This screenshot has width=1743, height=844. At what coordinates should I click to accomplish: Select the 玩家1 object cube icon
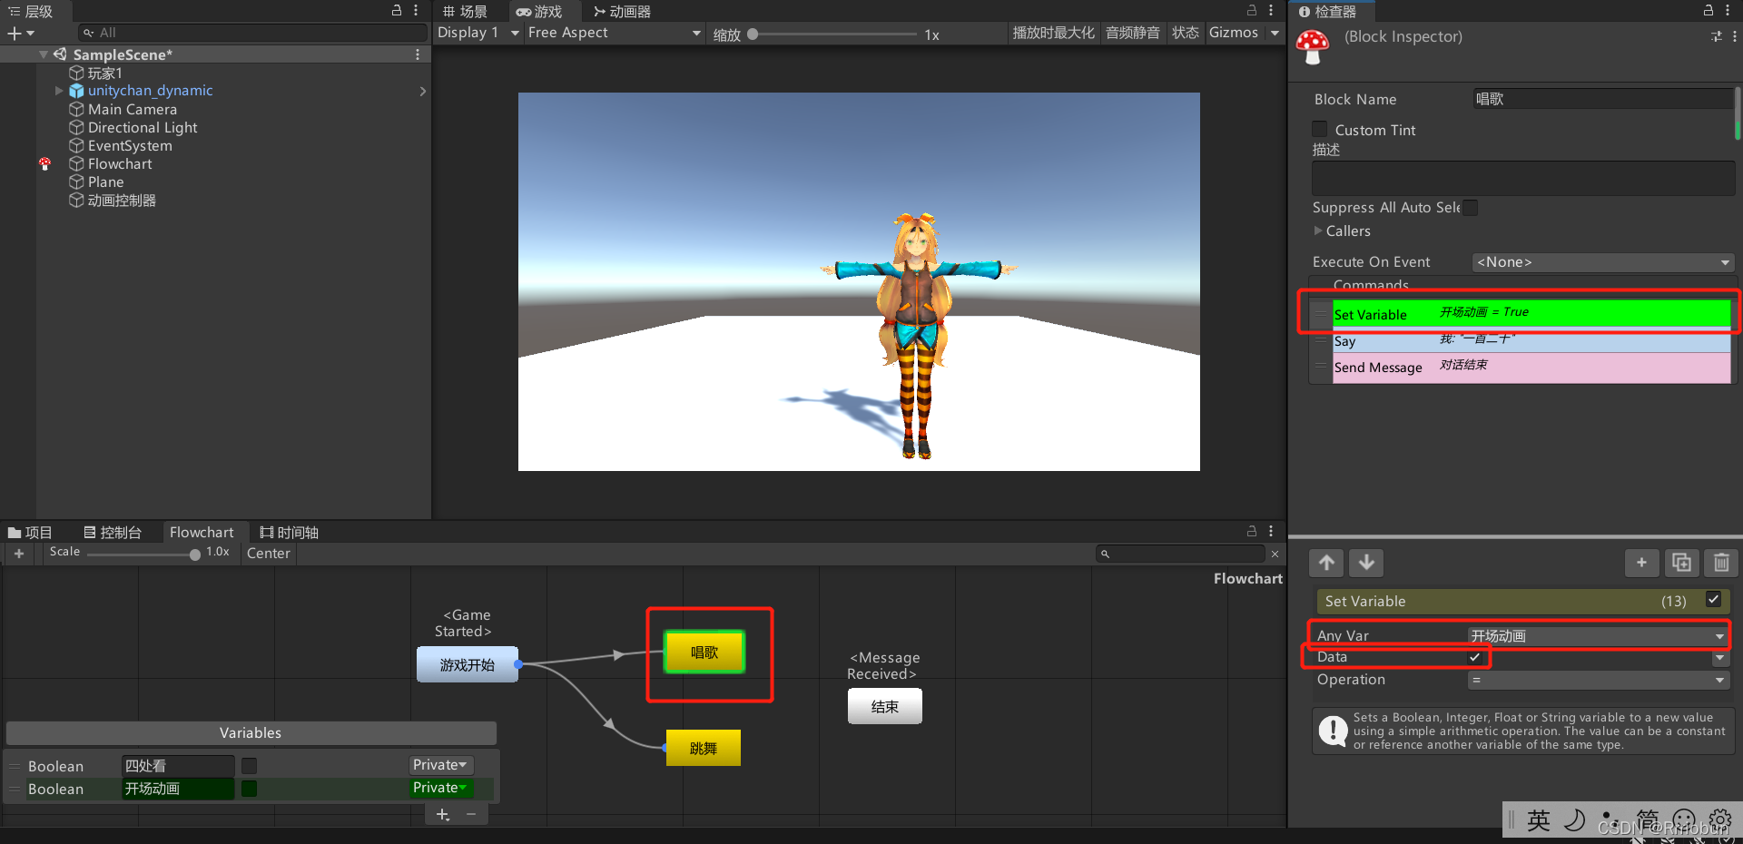coord(76,73)
